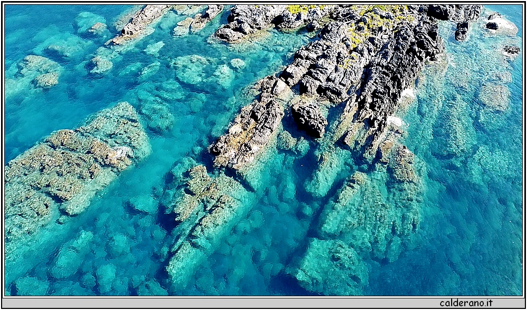Click the submerged brownish rock right of center
This screenshot has width=527, height=310.
click(403, 163)
